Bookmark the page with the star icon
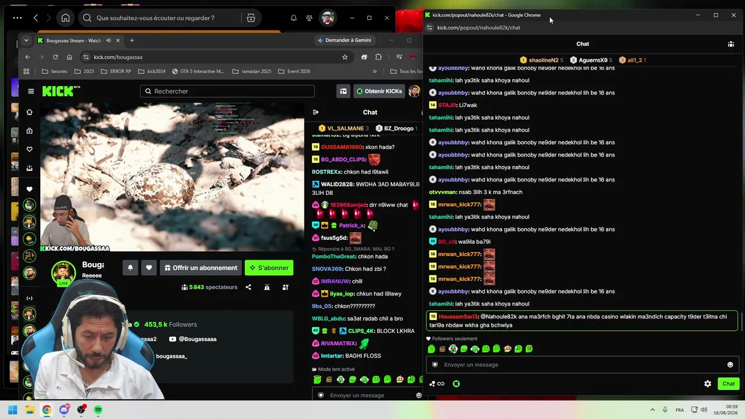This screenshot has width=745, height=419. click(345, 57)
